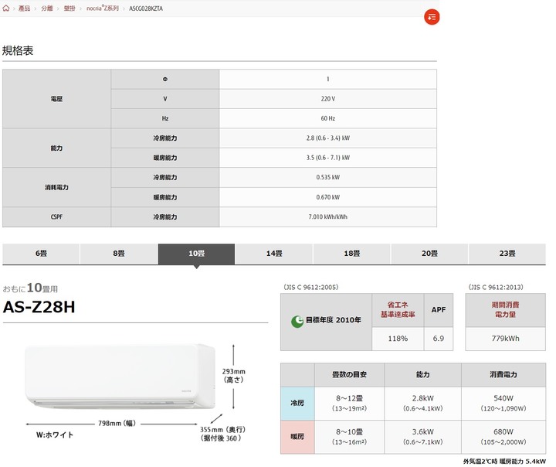Click the 0.535 kW power value
This screenshot has width=556, height=467.
[327, 177]
